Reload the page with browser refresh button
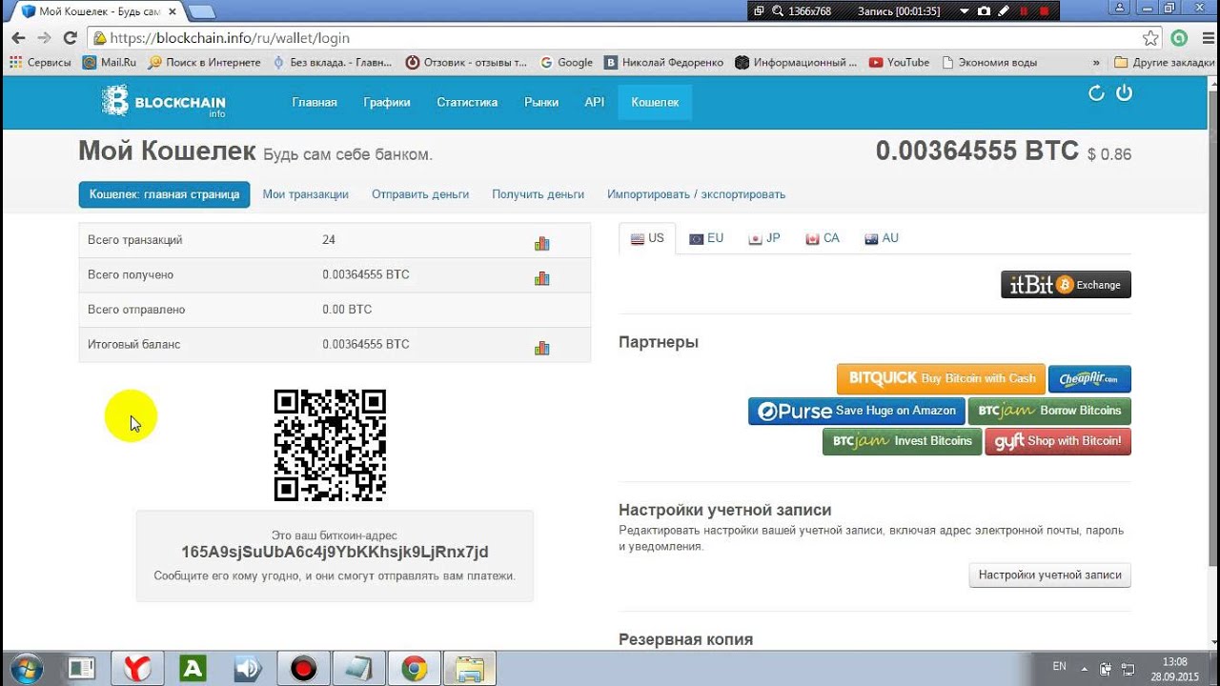This screenshot has width=1220, height=686. pyautogui.click(x=70, y=38)
